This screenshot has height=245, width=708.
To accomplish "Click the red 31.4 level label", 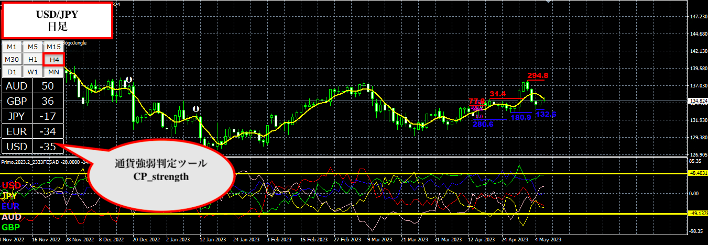I will tap(497, 93).
